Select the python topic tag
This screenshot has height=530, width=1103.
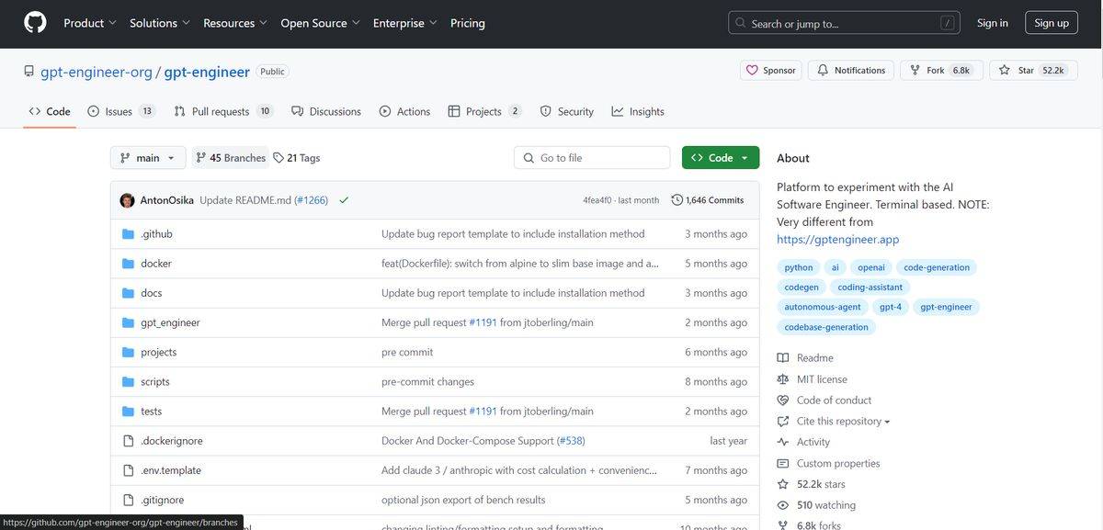coord(798,267)
